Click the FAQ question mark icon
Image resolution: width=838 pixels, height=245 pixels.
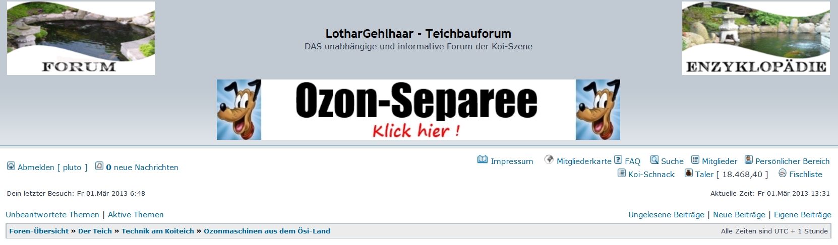[x=618, y=160]
